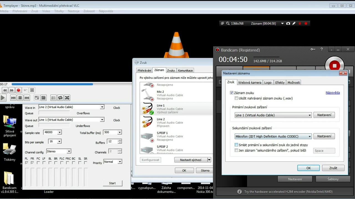
Task: Click Nastavení button for primary device
Action: 324,115
